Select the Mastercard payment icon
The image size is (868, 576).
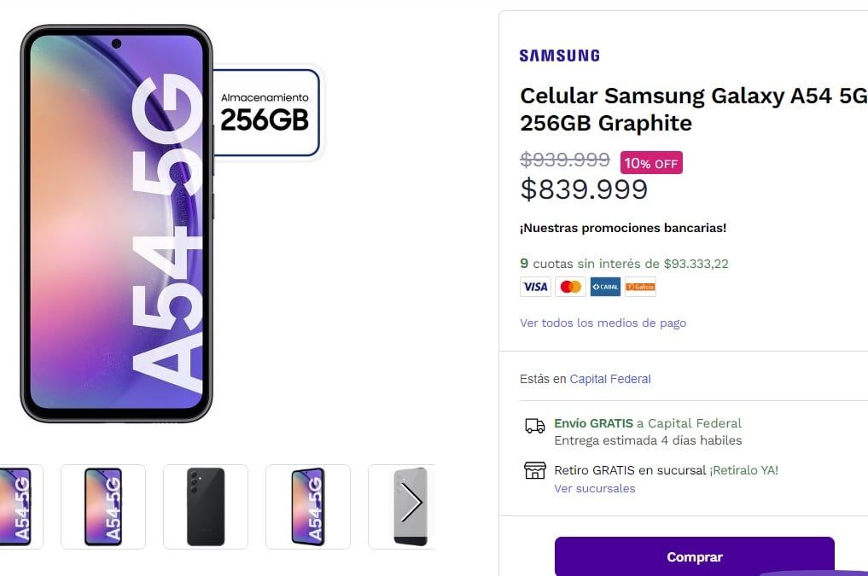coord(570,287)
